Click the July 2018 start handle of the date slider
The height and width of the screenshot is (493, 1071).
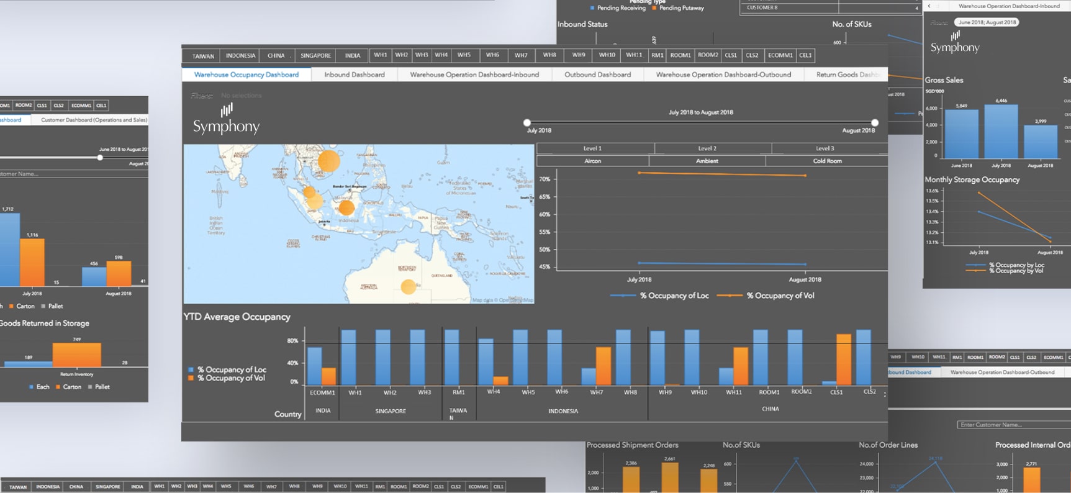click(x=527, y=123)
